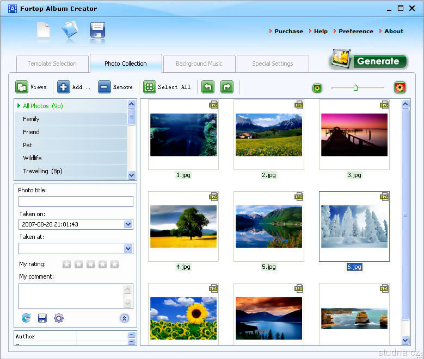The width and height of the screenshot is (424, 359).
Task: Rotate photo right with green arrow icon
Action: click(x=226, y=87)
